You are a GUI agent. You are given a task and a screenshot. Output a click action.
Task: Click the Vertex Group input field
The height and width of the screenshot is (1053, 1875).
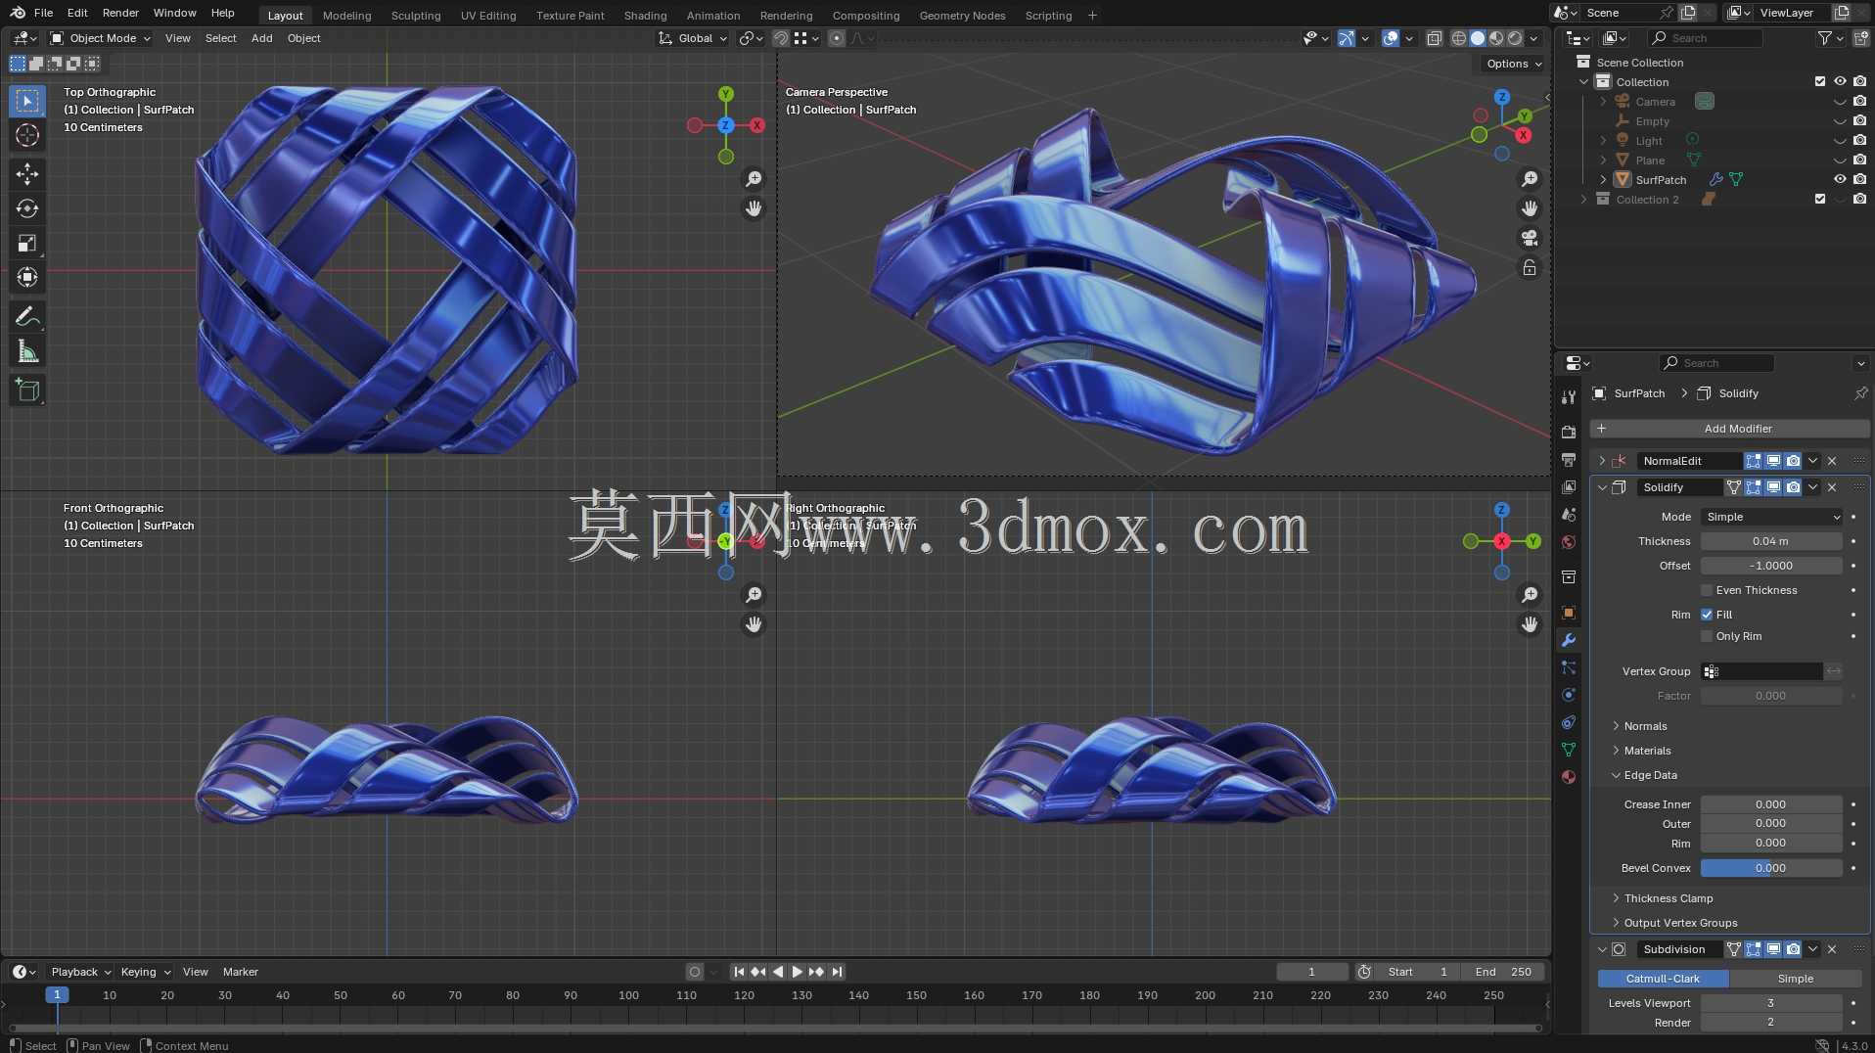(x=1762, y=671)
